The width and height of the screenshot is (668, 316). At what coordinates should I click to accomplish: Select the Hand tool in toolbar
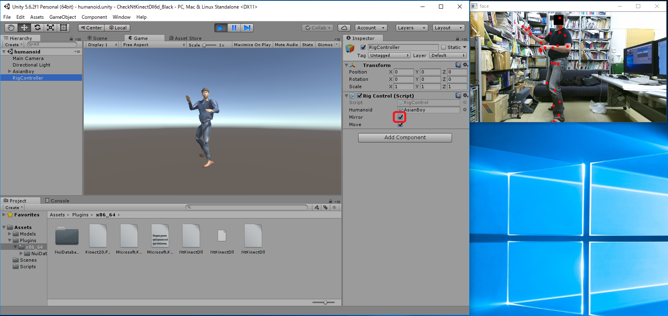pos(11,28)
